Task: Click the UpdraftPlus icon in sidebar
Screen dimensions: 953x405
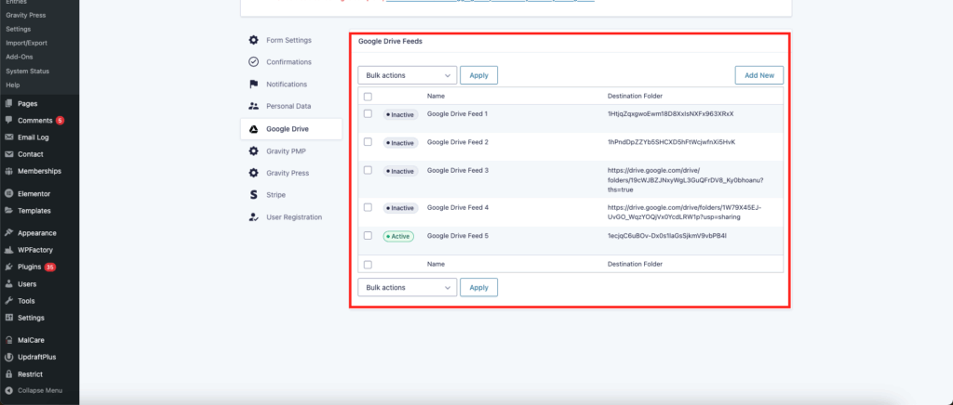Action: point(9,357)
